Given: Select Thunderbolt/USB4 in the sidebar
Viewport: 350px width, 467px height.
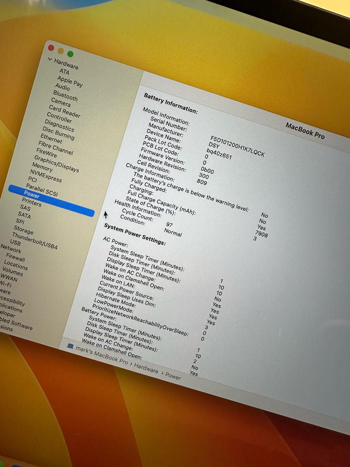Looking at the screenshot, I should click(35, 241).
